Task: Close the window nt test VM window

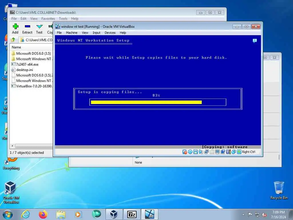Action: pyautogui.click(x=256, y=27)
